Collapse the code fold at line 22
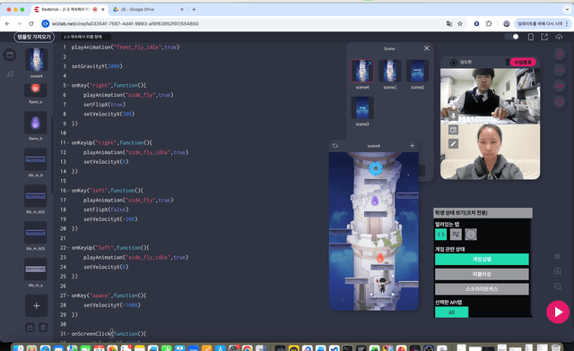 click(x=68, y=248)
